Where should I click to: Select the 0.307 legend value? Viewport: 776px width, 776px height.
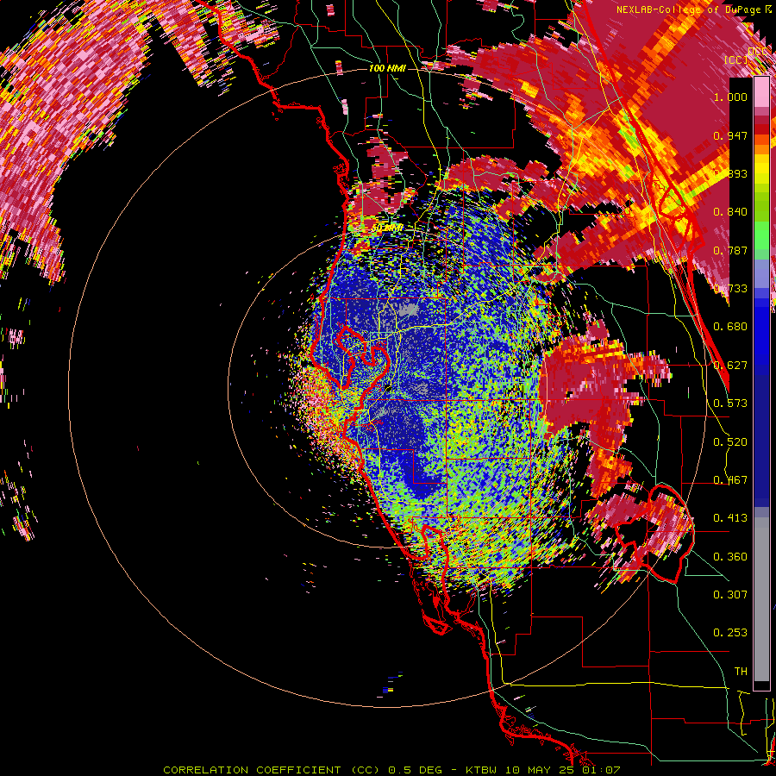[730, 594]
